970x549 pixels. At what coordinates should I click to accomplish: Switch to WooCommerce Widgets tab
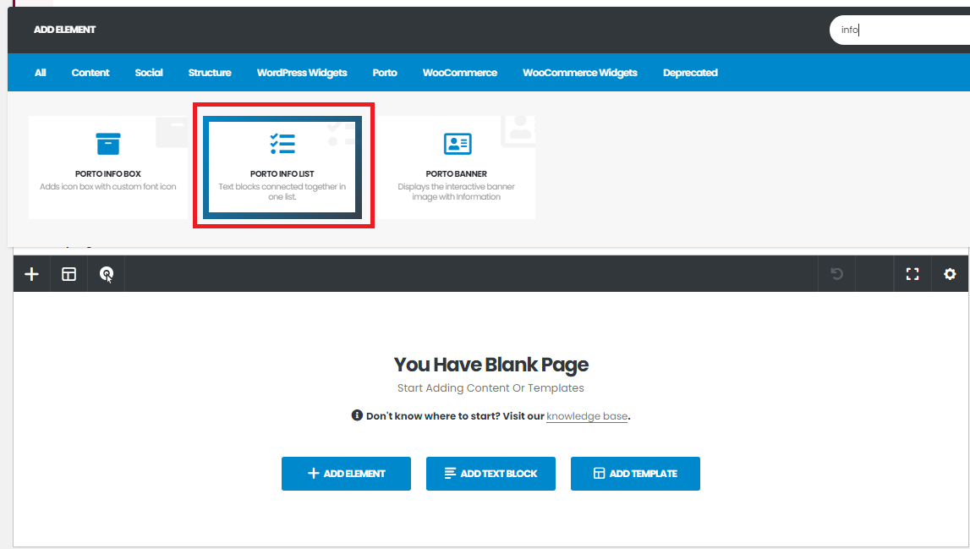[579, 73]
